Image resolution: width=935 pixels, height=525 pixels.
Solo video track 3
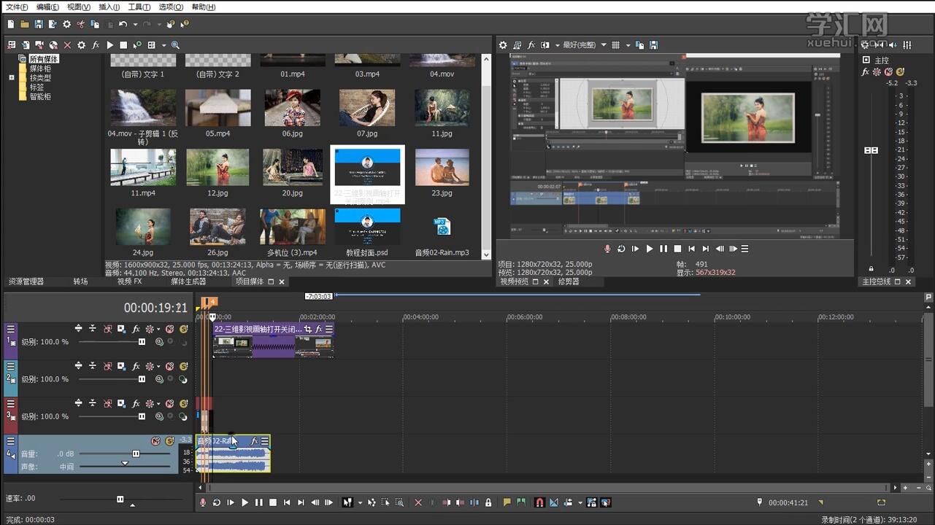point(183,404)
